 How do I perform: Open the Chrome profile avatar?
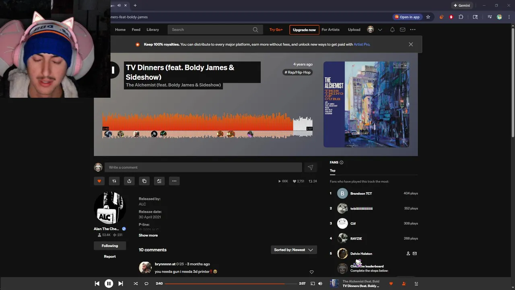click(499, 17)
